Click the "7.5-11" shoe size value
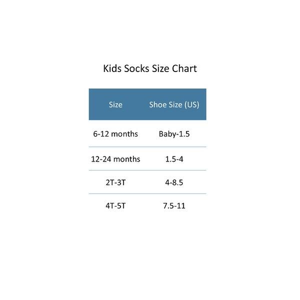The width and height of the screenshot is (300, 300). tap(174, 205)
